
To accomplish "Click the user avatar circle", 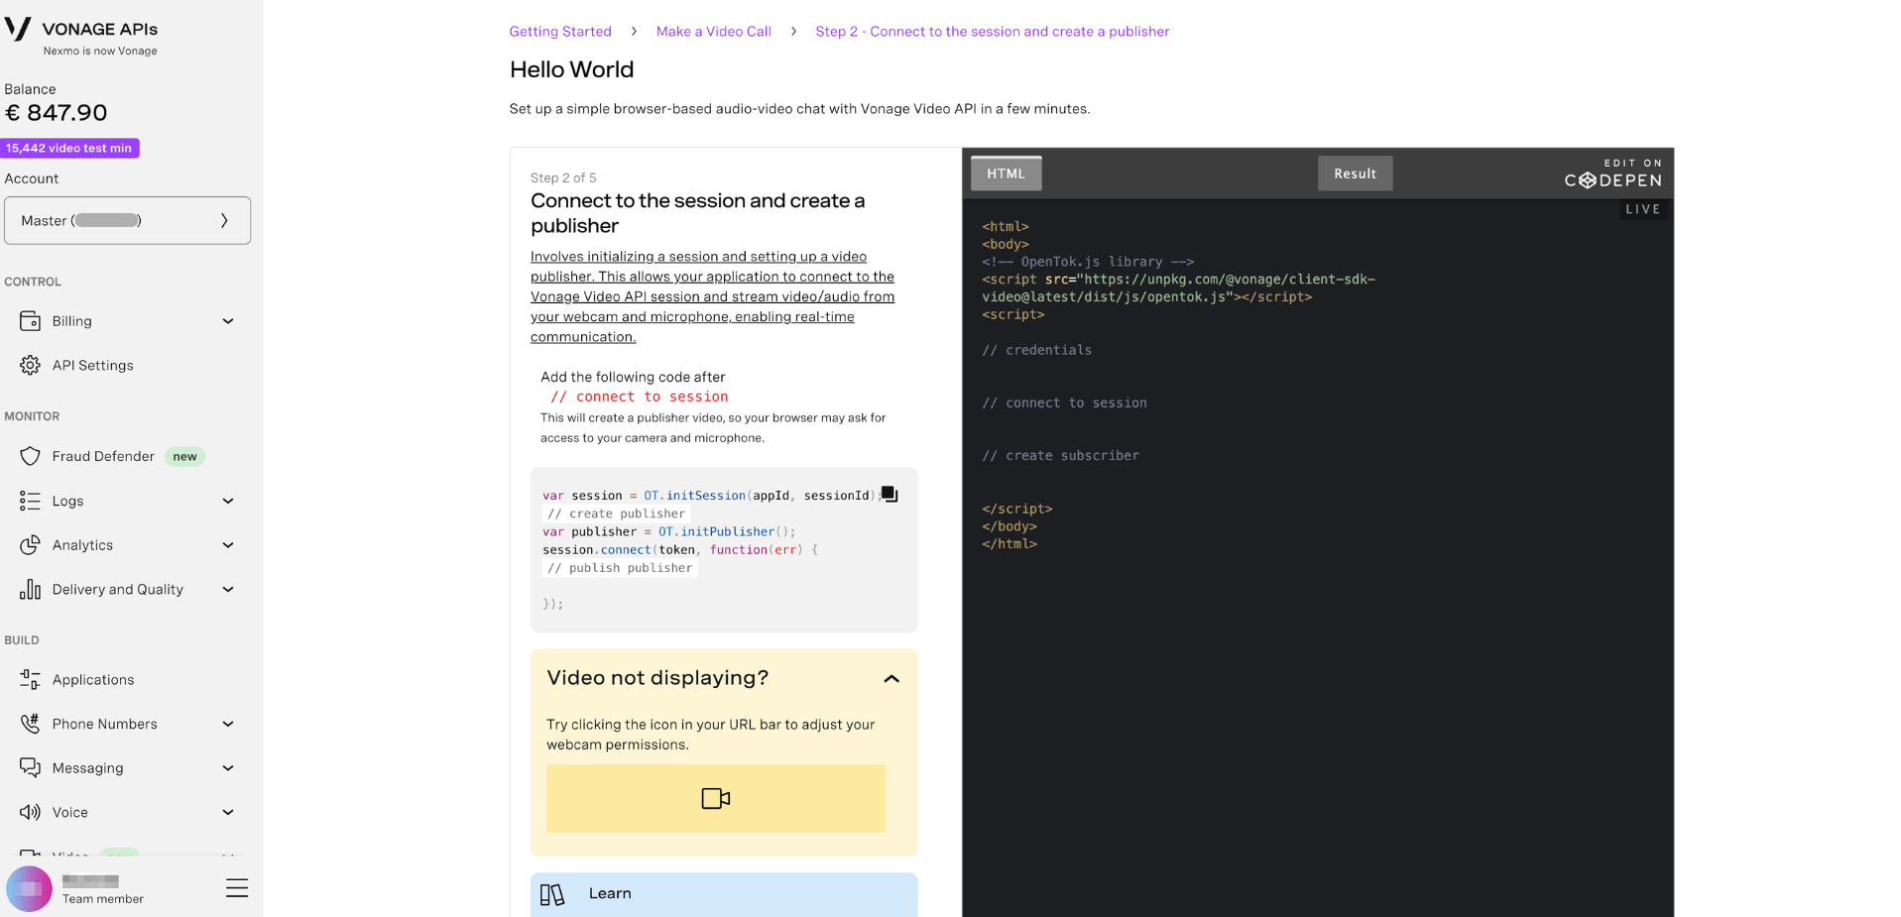I will (29, 888).
